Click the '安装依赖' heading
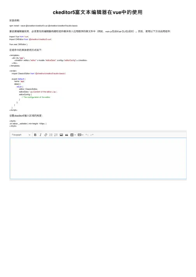The width and height of the screenshot is (196, 277). click(x=15, y=21)
